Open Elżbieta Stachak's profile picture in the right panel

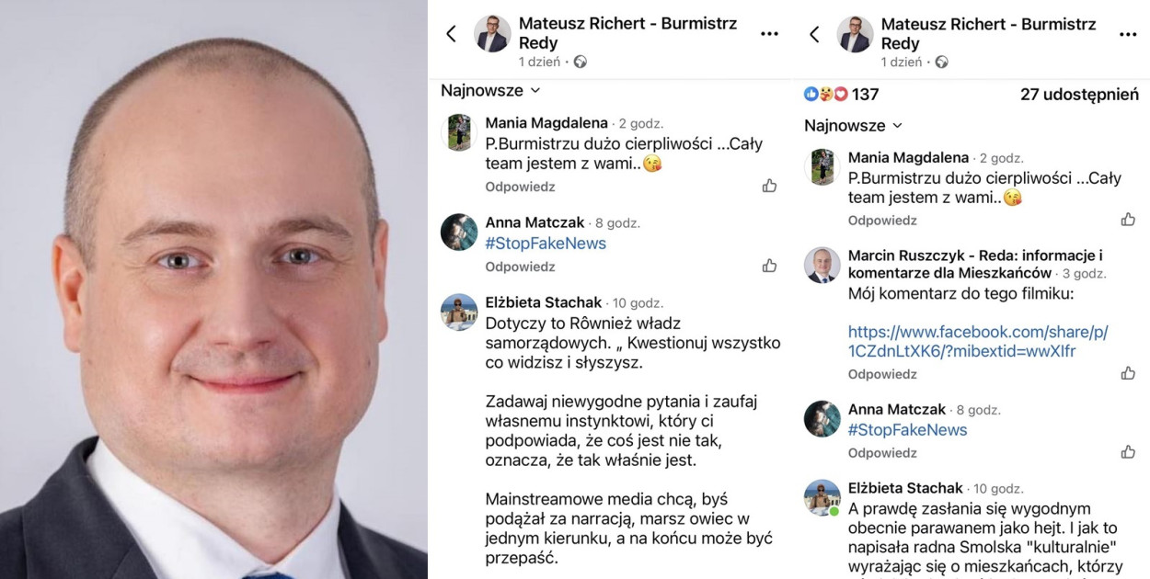(822, 497)
